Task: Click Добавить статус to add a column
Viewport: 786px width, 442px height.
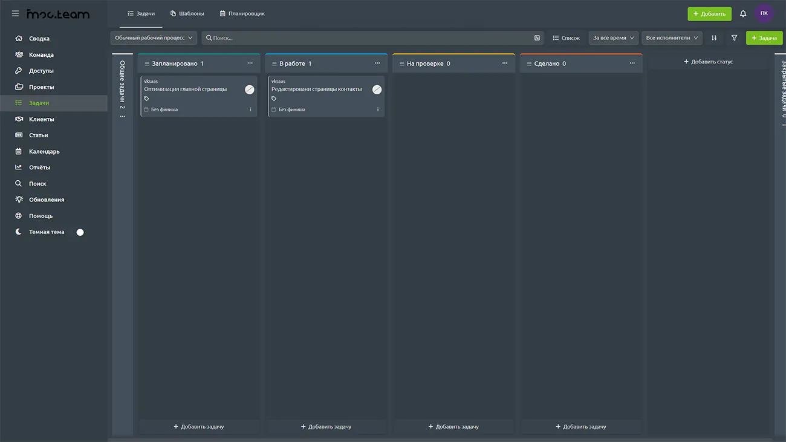Action: [x=708, y=62]
